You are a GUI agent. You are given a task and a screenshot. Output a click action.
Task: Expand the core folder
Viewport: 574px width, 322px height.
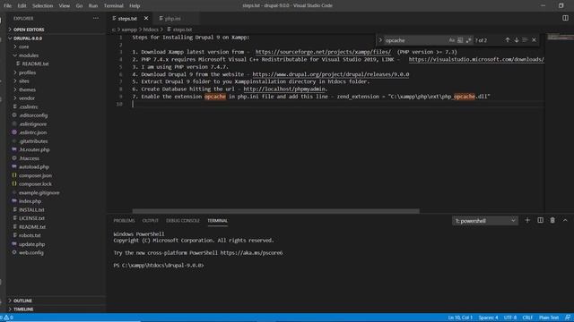tap(23, 47)
